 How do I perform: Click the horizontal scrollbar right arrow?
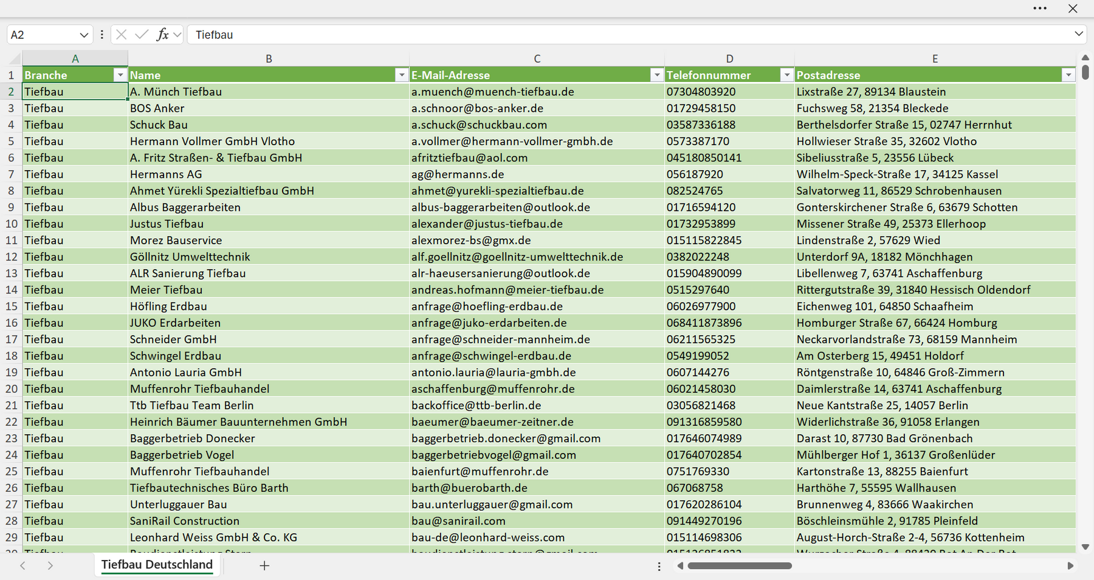1070,566
